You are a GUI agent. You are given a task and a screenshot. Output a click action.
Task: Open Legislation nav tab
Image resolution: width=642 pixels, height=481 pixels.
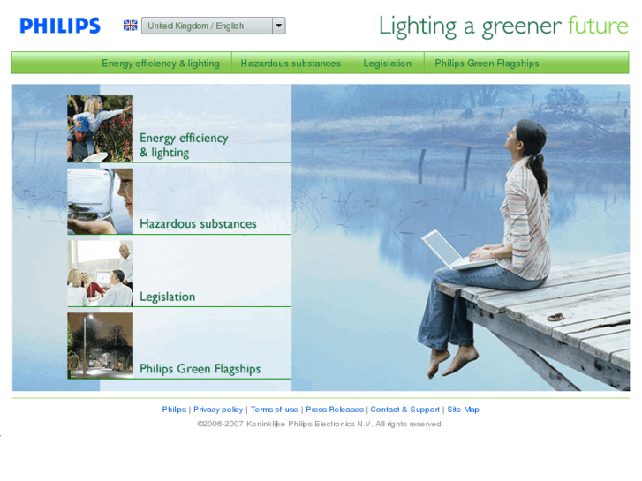click(x=388, y=63)
